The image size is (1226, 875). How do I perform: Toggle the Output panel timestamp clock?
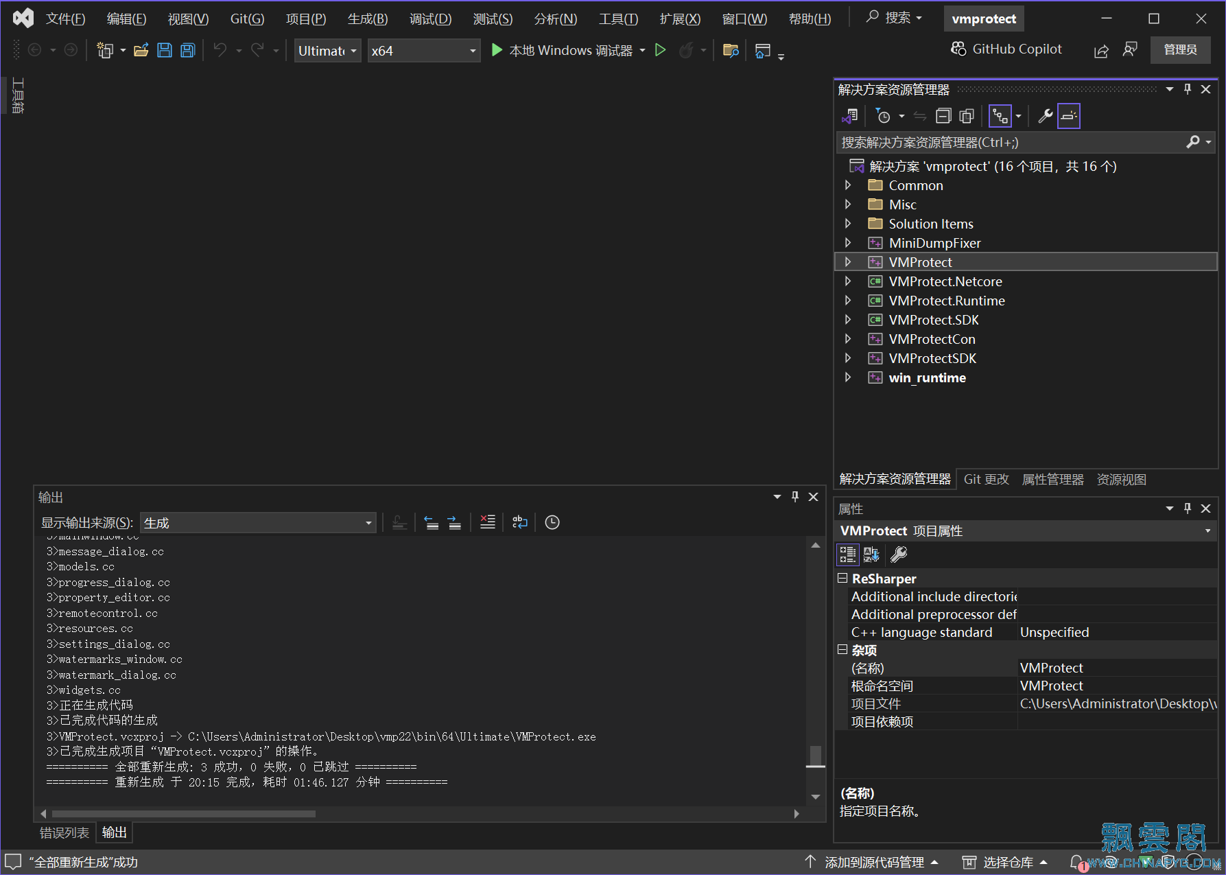(x=552, y=522)
